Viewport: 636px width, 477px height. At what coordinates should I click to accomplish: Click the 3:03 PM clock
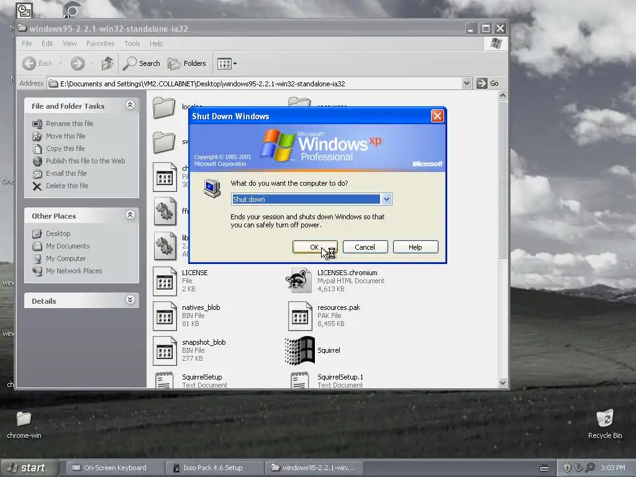tap(613, 468)
